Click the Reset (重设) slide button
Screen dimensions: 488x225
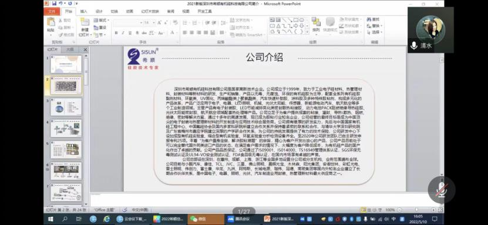point(100,28)
